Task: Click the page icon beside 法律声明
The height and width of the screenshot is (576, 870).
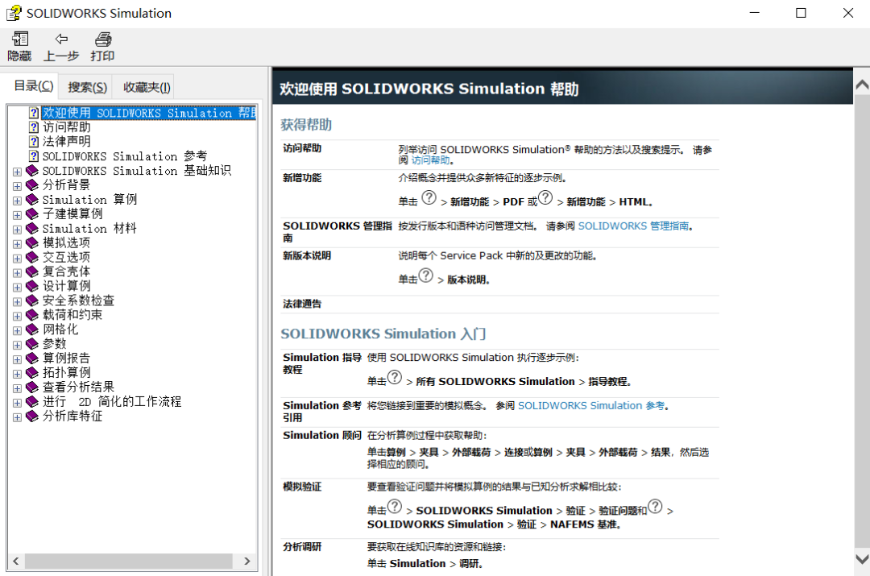Action: coord(34,142)
